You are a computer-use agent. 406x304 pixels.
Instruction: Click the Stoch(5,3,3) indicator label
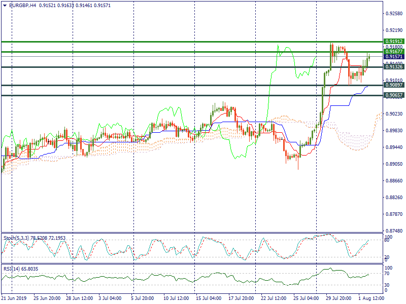[x=17, y=238]
